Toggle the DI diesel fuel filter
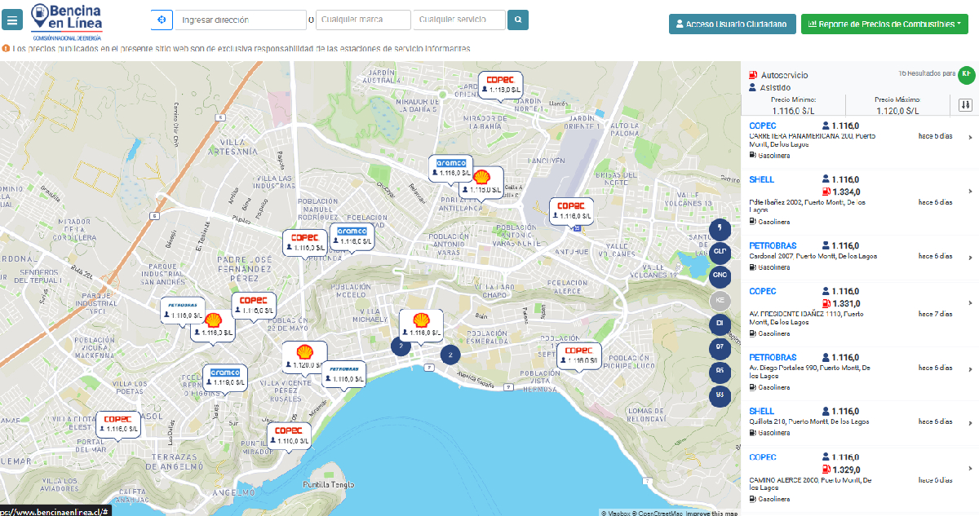This screenshot has height=516, width=979. pyautogui.click(x=720, y=324)
